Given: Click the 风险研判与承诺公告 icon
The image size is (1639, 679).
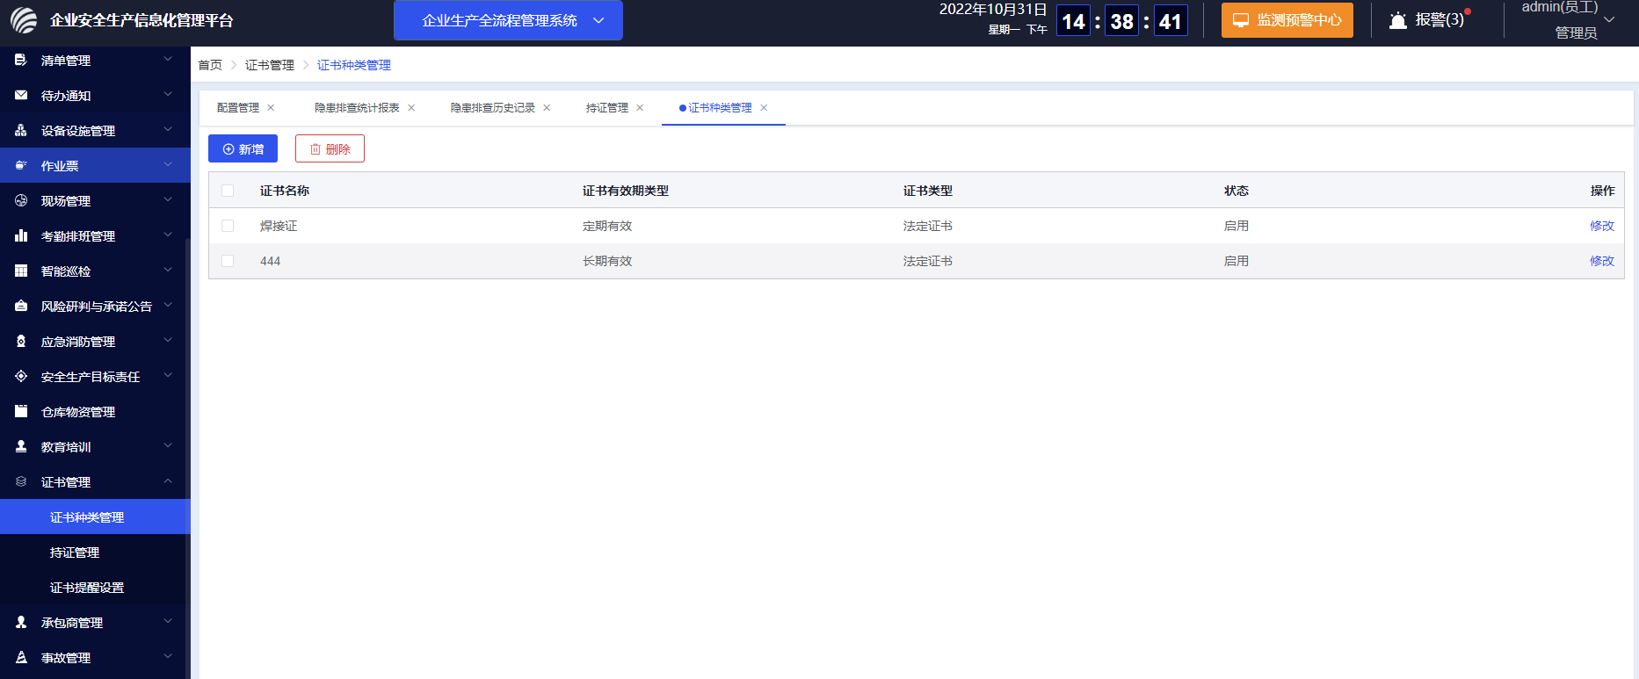Looking at the screenshot, I should [21, 306].
